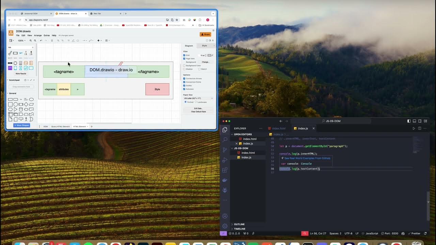The image size is (436, 245).
Task: Click the draw.io logo icon
Action: pos(11,33)
